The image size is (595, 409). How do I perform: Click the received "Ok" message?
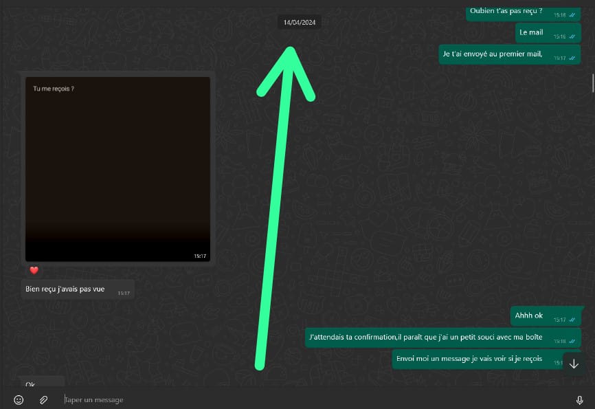(31, 384)
